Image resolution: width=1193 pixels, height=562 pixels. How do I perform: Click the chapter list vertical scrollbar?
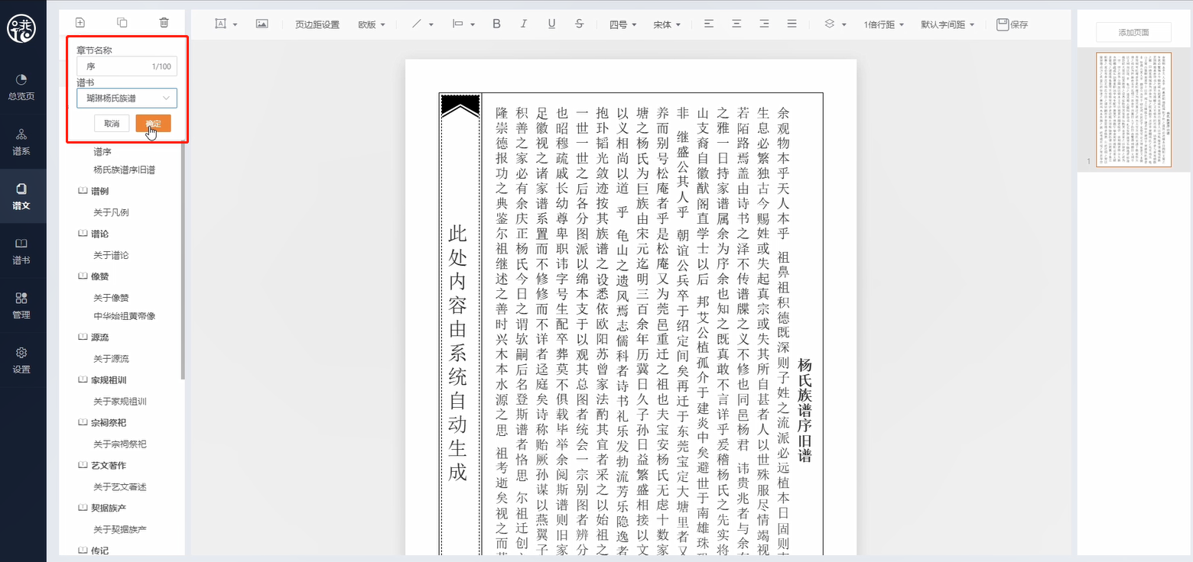pyautogui.click(x=182, y=260)
